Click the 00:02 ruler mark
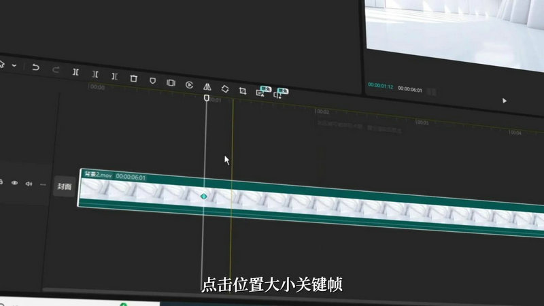Viewport: 544px width, 306px height. [322, 112]
